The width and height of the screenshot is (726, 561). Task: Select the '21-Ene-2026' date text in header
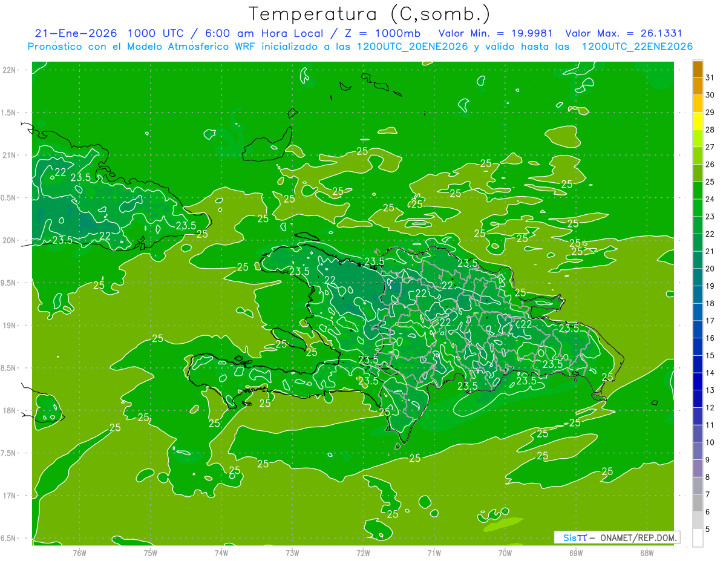76,33
